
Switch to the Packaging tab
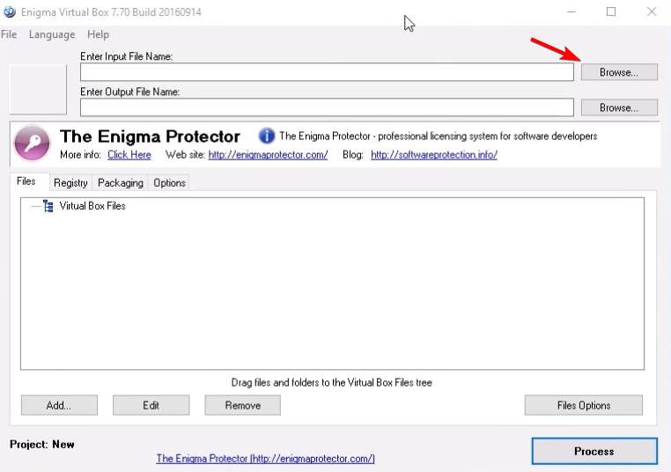point(121,182)
